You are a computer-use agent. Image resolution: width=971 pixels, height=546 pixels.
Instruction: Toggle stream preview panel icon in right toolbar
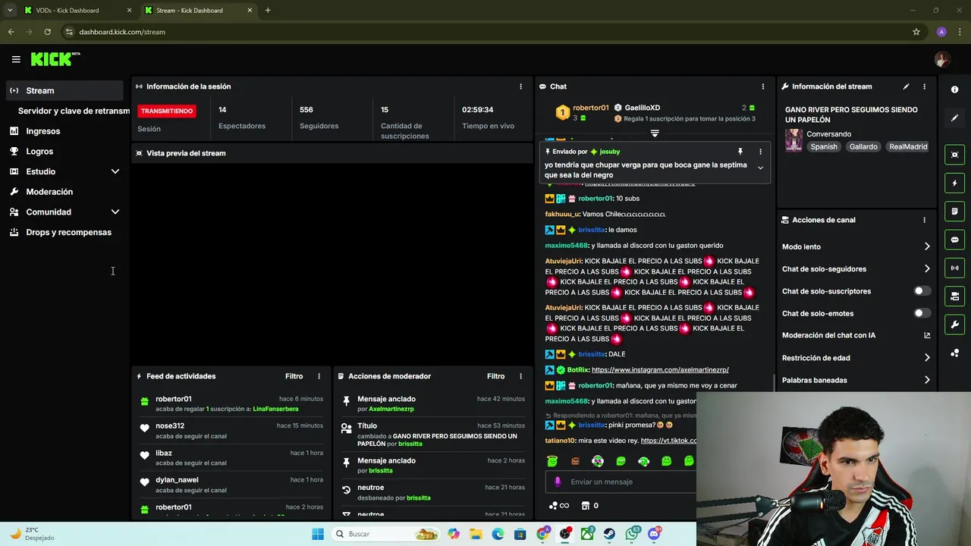(x=954, y=155)
